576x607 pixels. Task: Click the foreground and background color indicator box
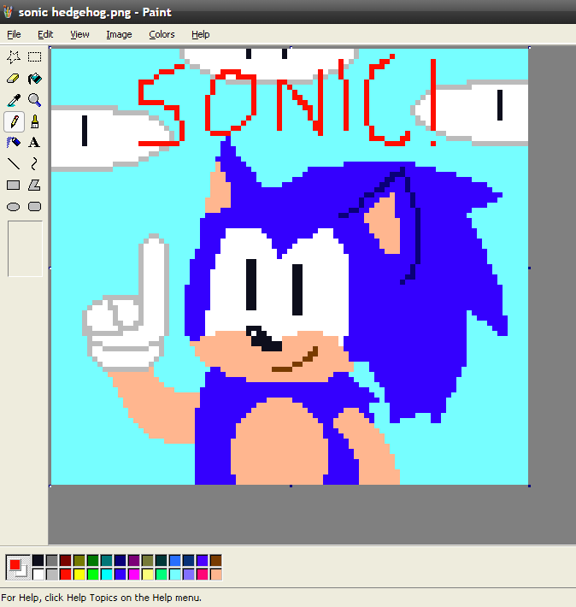coord(18,568)
